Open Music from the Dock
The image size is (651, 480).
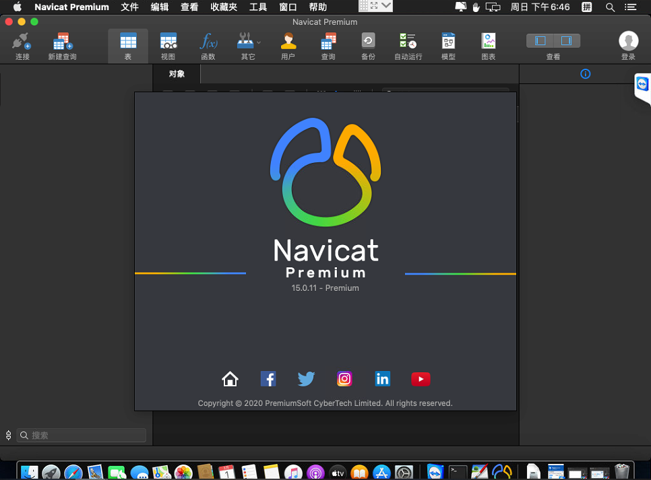click(x=293, y=472)
